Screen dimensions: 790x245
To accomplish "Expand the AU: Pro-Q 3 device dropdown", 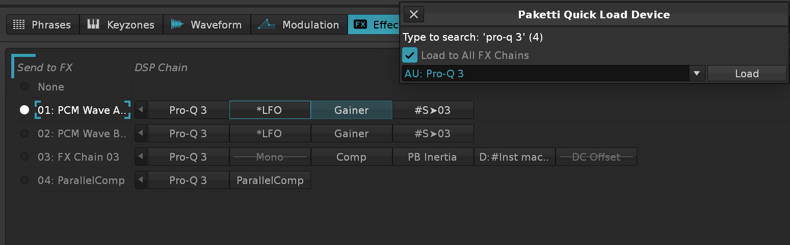I will coord(696,74).
